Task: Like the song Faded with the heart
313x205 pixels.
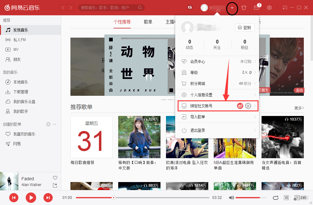Action: pos(55,177)
